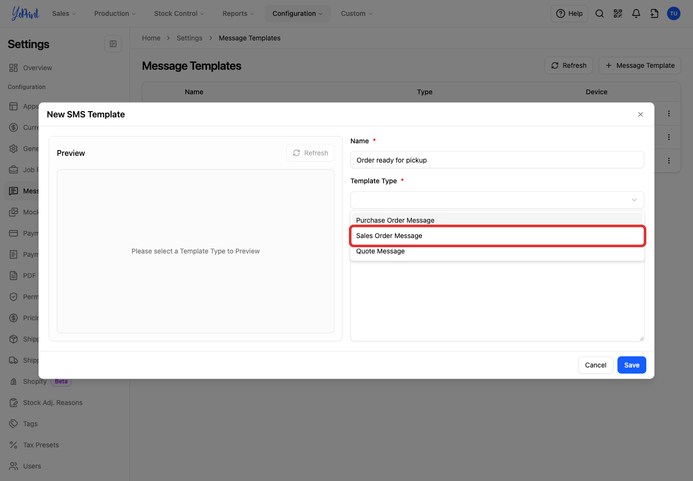
Task: Open the notifications bell
Action: click(636, 13)
